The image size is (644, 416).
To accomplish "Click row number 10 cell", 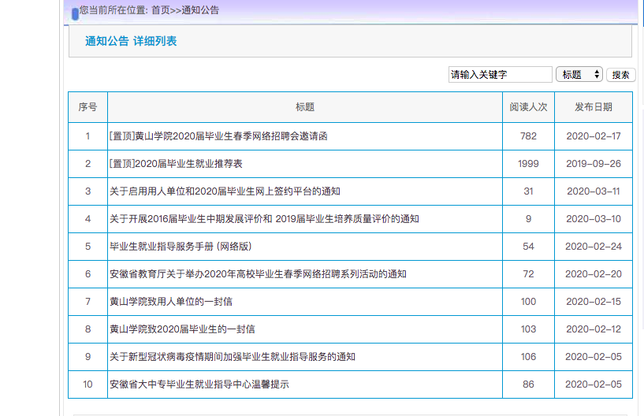I will (x=88, y=384).
